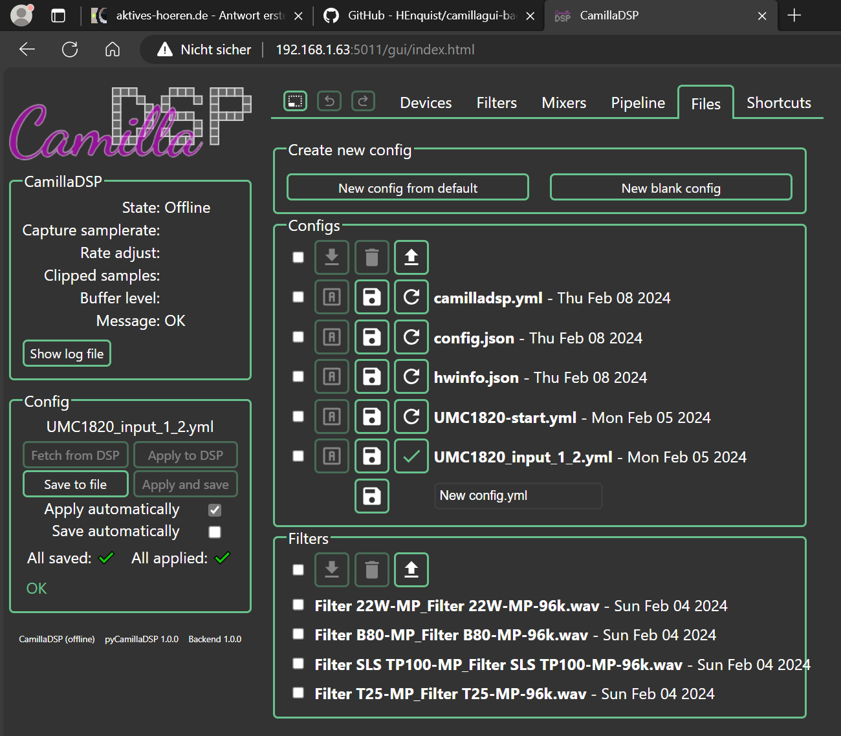Set UMC1820-start.yml as active config icon
This screenshot has width=841, height=736.
coord(332,417)
